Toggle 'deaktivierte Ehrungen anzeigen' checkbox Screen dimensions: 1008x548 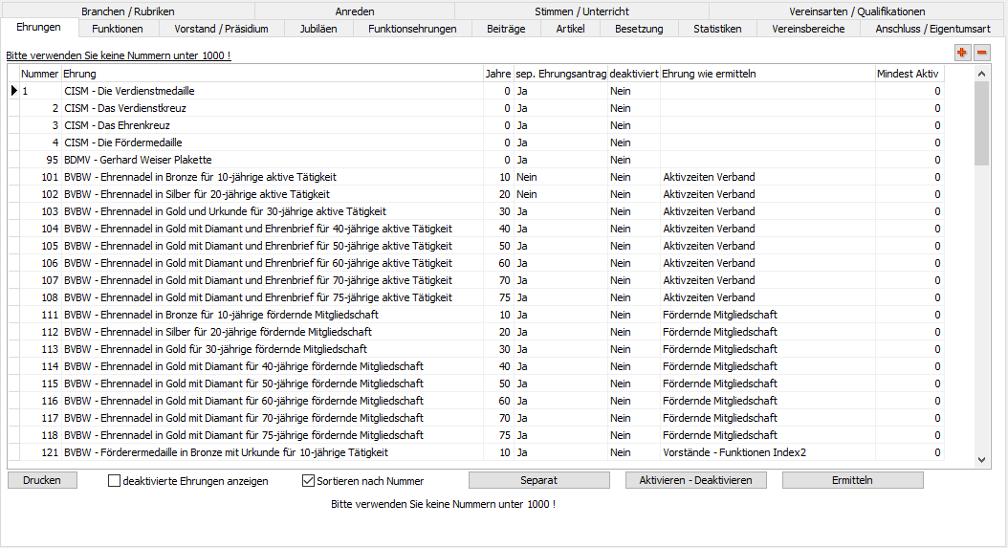pos(115,480)
